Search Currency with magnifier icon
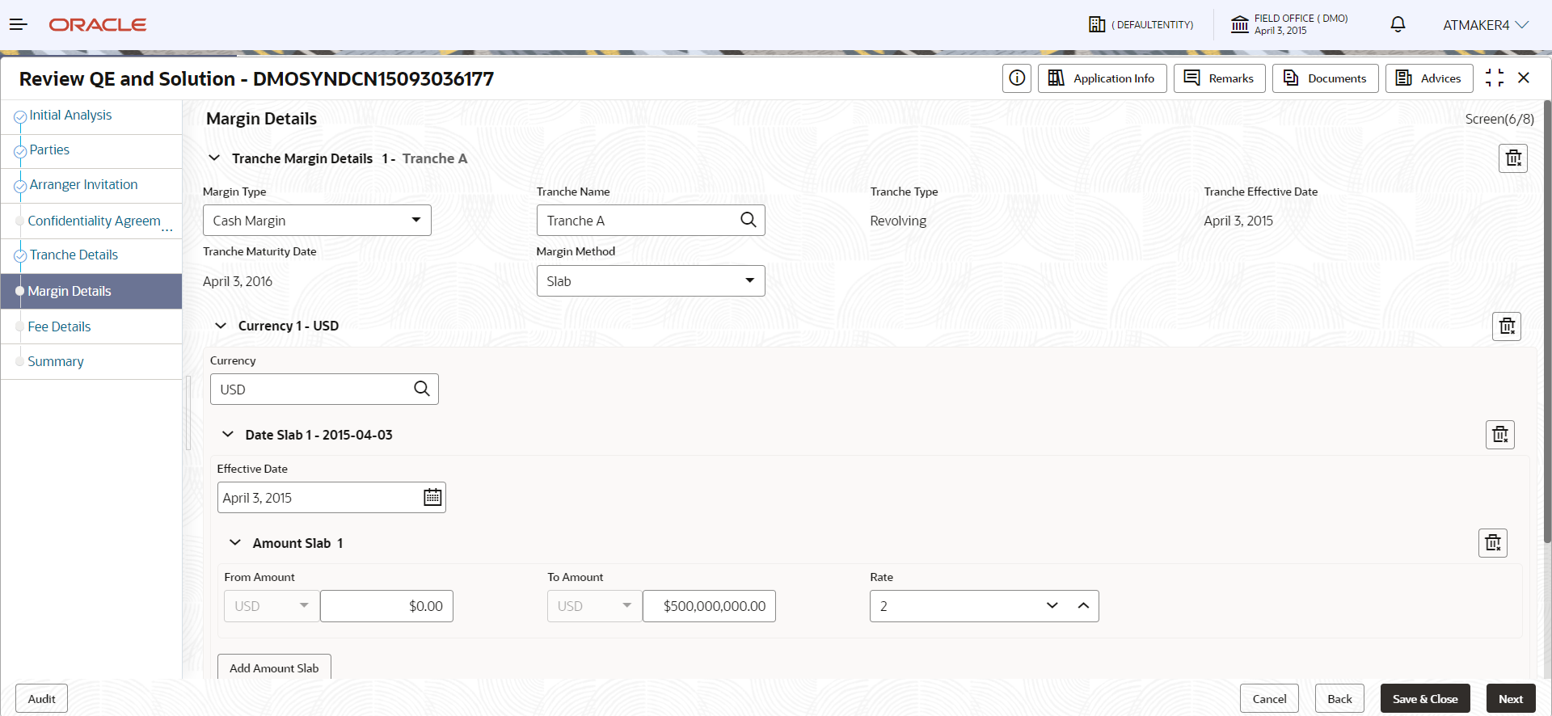1552x716 pixels. click(422, 389)
